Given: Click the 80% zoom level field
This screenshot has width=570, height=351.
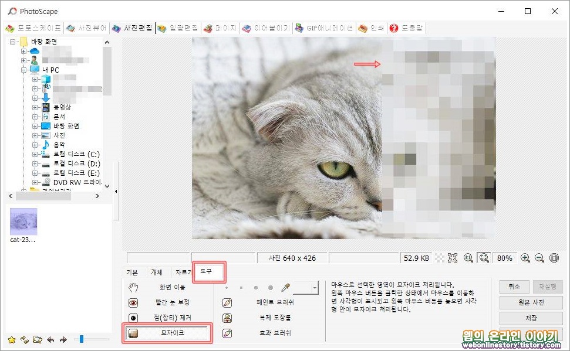Looking at the screenshot, I should (x=505, y=258).
